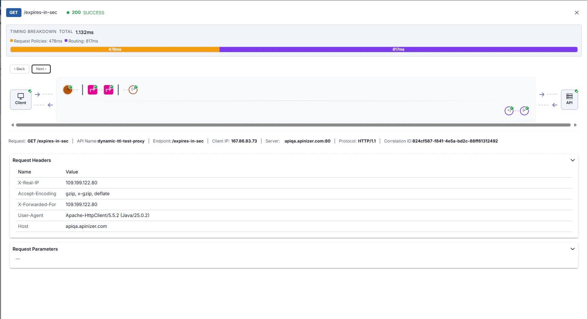Screen dimensions: 587x319
Task: Click the flow horizontal scrollbar thumb
Action: tap(293, 125)
